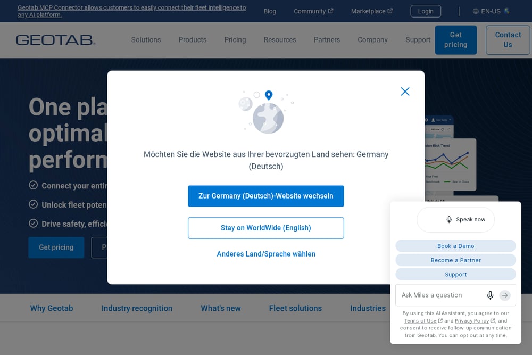Click the hero Get pricing button
532x355 pixels.
point(56,247)
